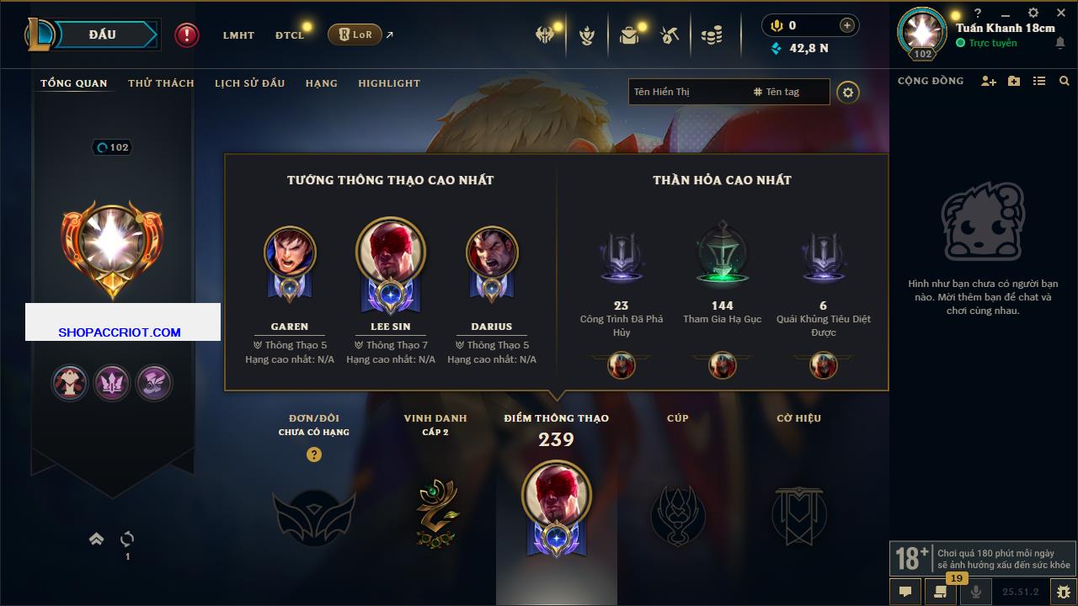Open the Collection backpack icon
This screenshot has width=1078, height=606.
[629, 35]
